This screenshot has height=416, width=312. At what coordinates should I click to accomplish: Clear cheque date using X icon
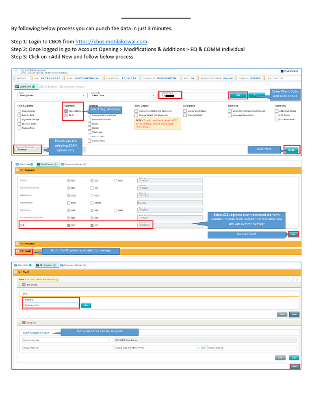[199, 348]
